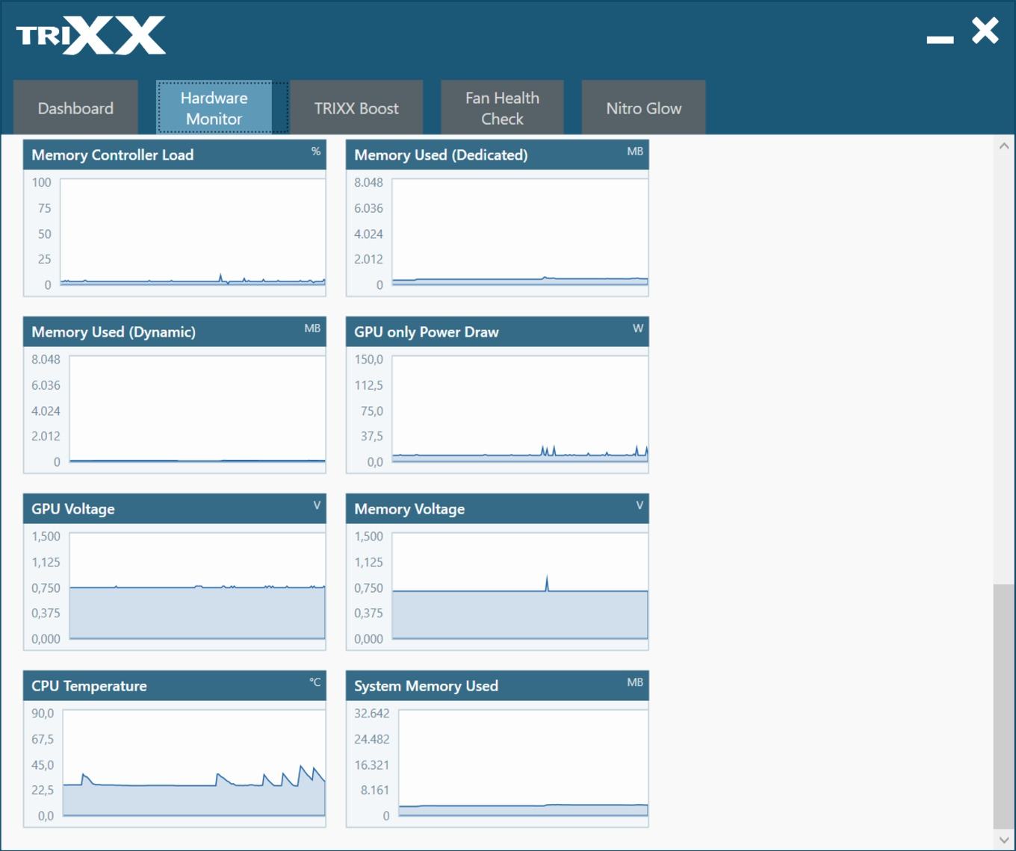Image resolution: width=1016 pixels, height=851 pixels.
Task: Open the Fan Health Check tab
Action: 502,107
